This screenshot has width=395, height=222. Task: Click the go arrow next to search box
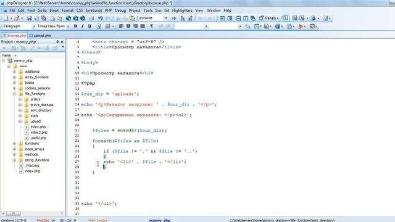coord(174,18)
